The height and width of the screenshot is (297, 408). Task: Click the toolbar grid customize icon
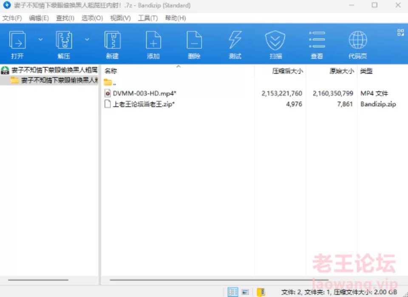pyautogui.click(x=400, y=33)
